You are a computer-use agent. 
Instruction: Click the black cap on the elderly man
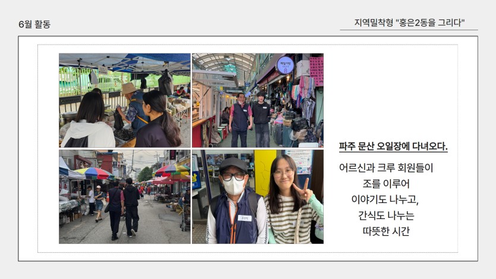coord(233,165)
